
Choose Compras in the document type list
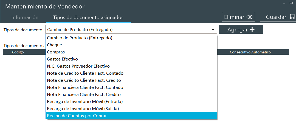56,52
